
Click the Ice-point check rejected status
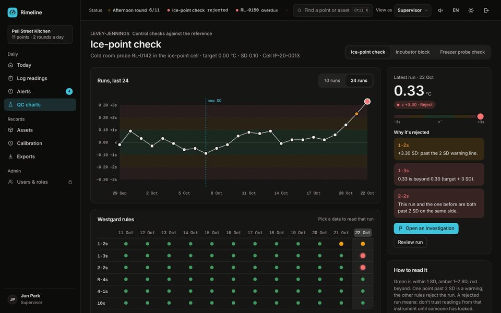click(x=197, y=10)
